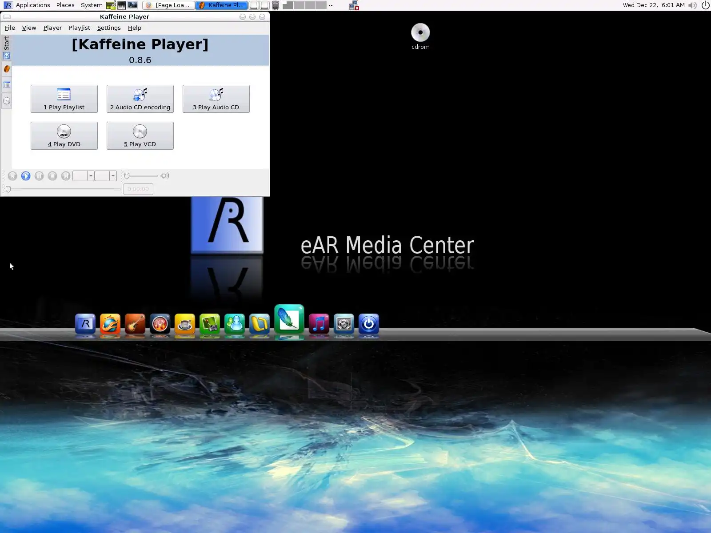Click the Kaffeine volume mute speaker icon

165,176
